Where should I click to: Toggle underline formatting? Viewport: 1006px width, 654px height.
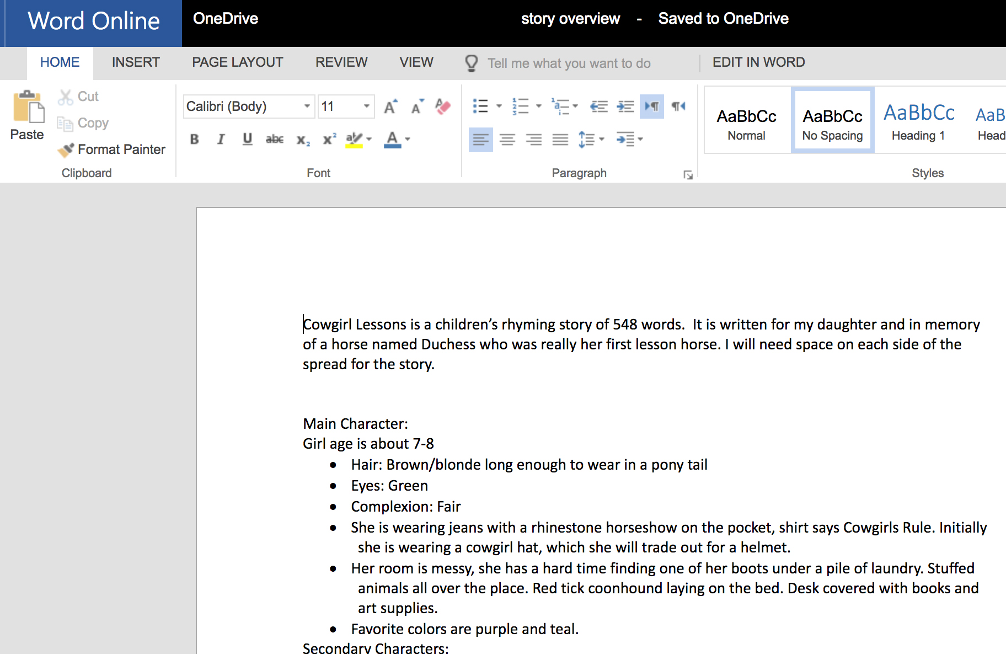click(248, 139)
